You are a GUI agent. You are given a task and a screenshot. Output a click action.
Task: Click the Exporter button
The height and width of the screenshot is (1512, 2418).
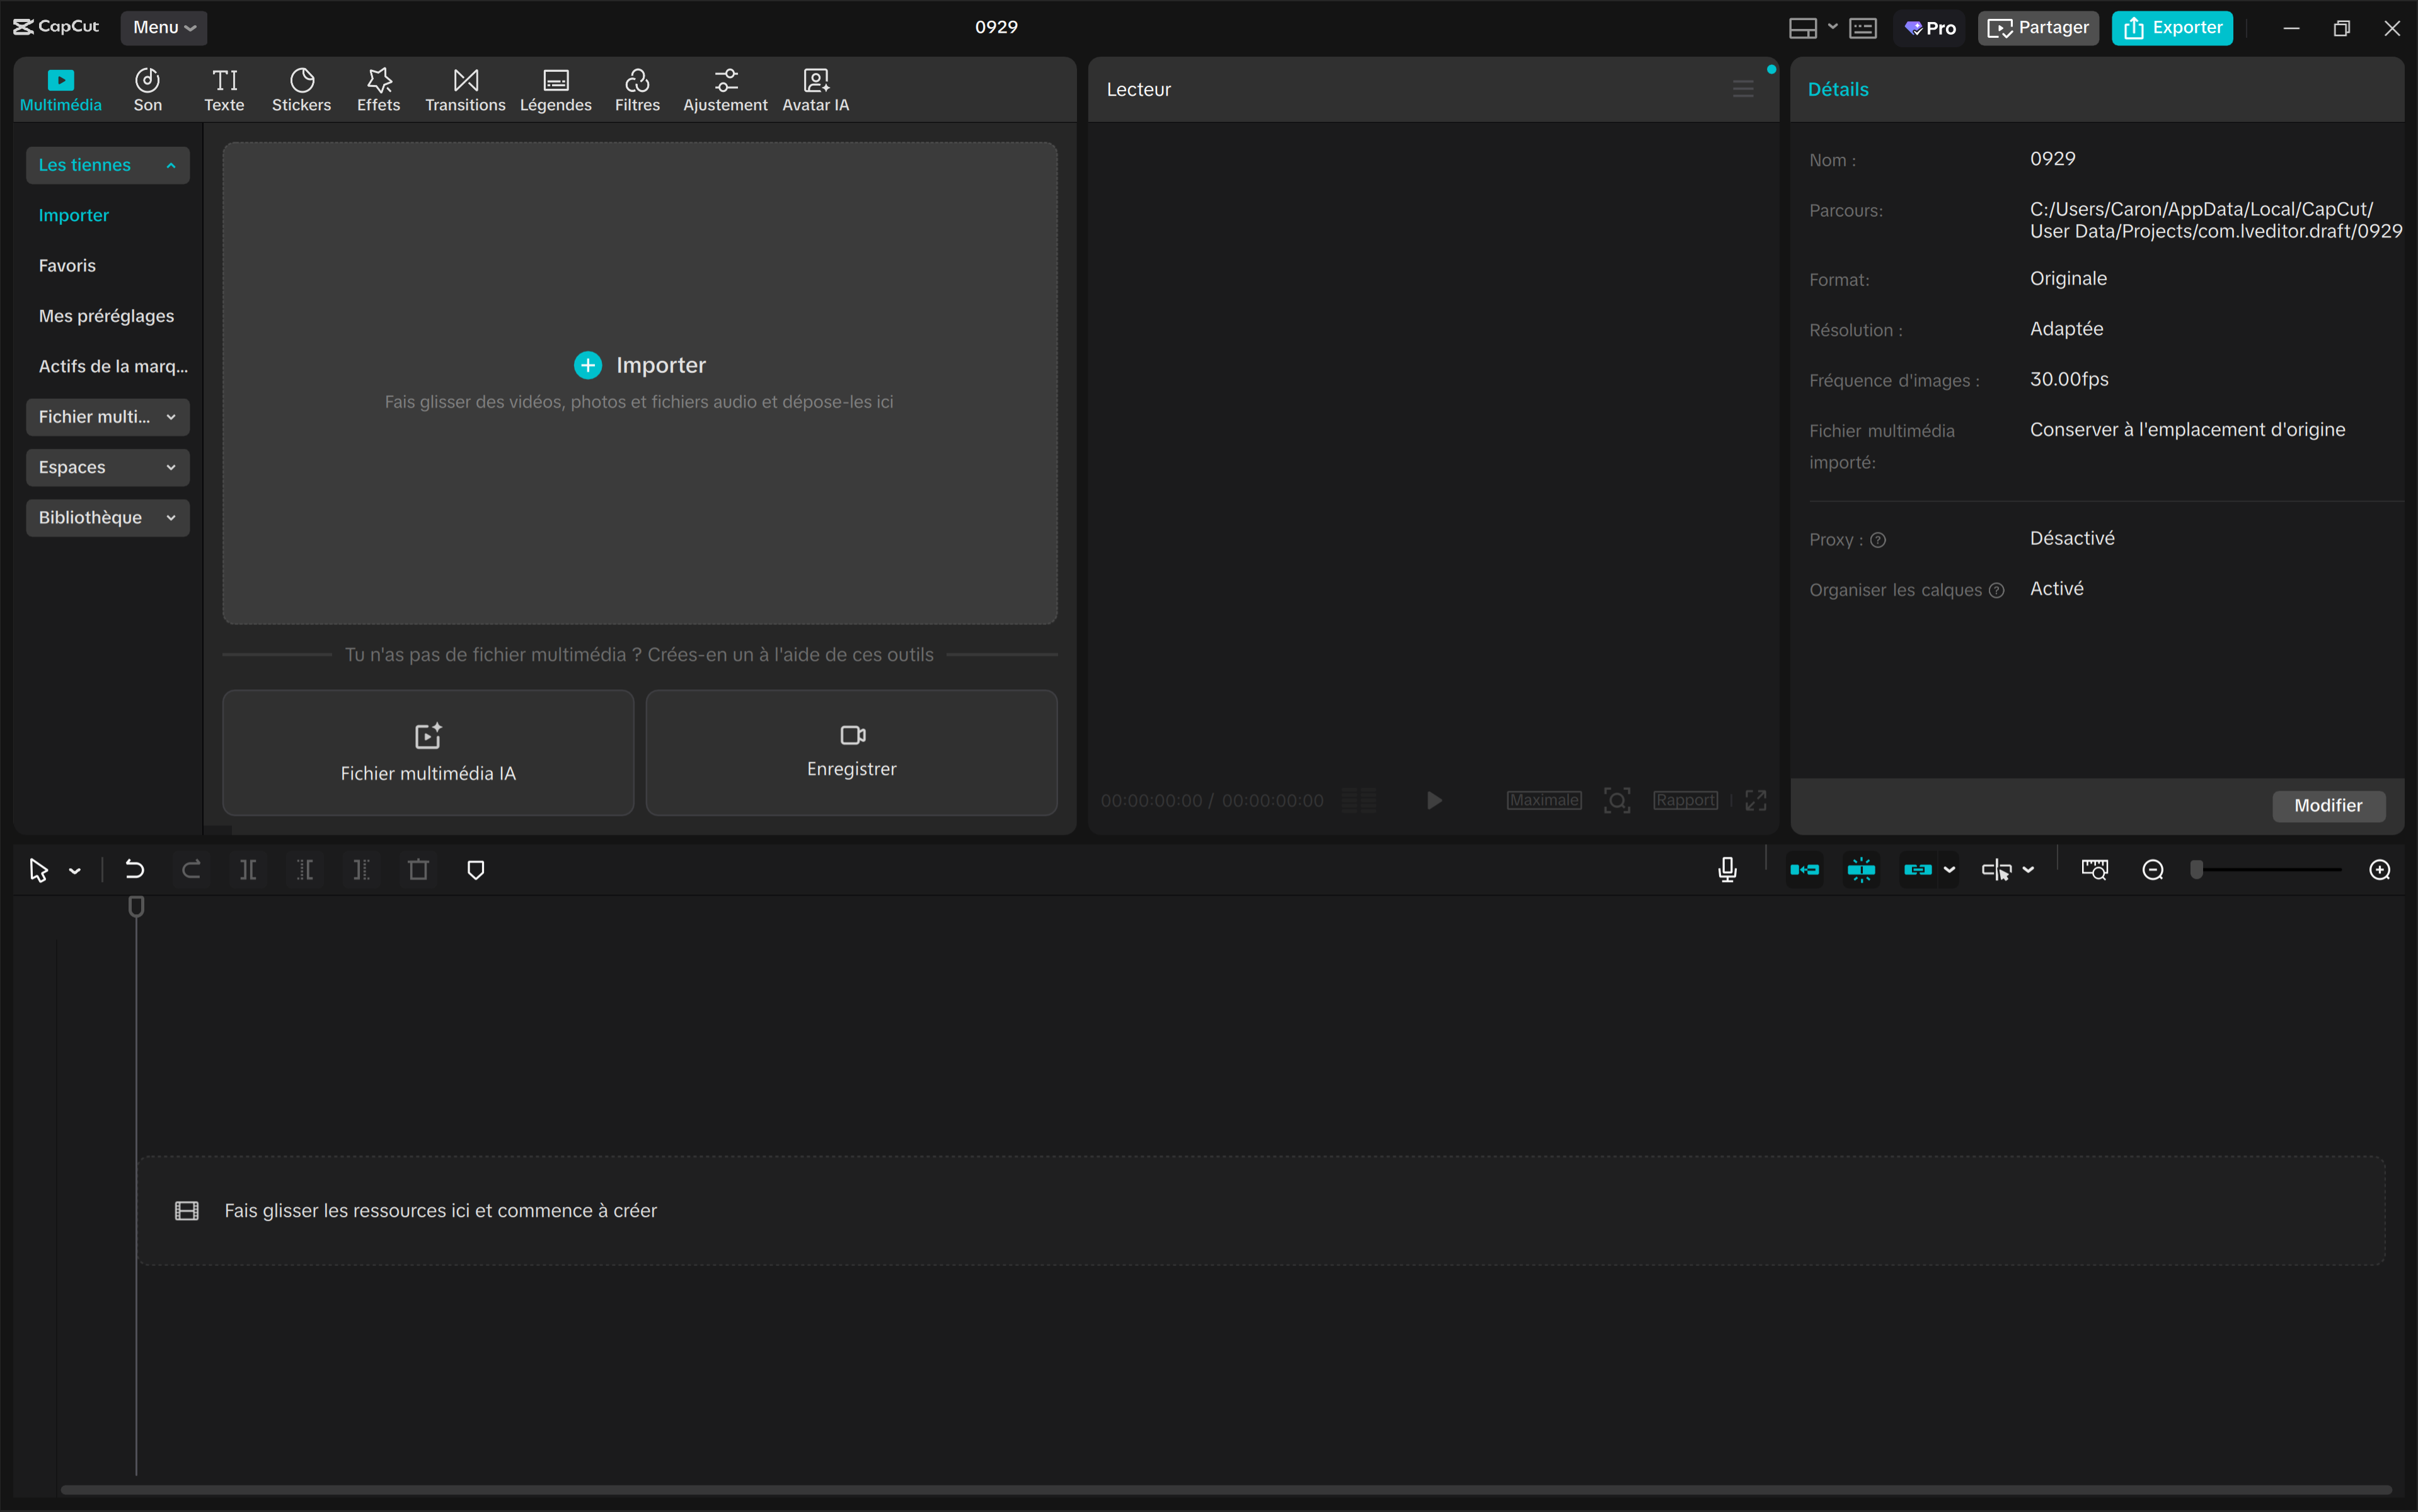(x=2171, y=27)
